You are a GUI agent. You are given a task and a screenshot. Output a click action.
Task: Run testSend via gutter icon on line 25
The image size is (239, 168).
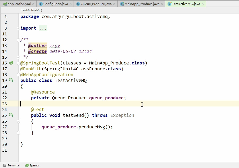coord(11,115)
